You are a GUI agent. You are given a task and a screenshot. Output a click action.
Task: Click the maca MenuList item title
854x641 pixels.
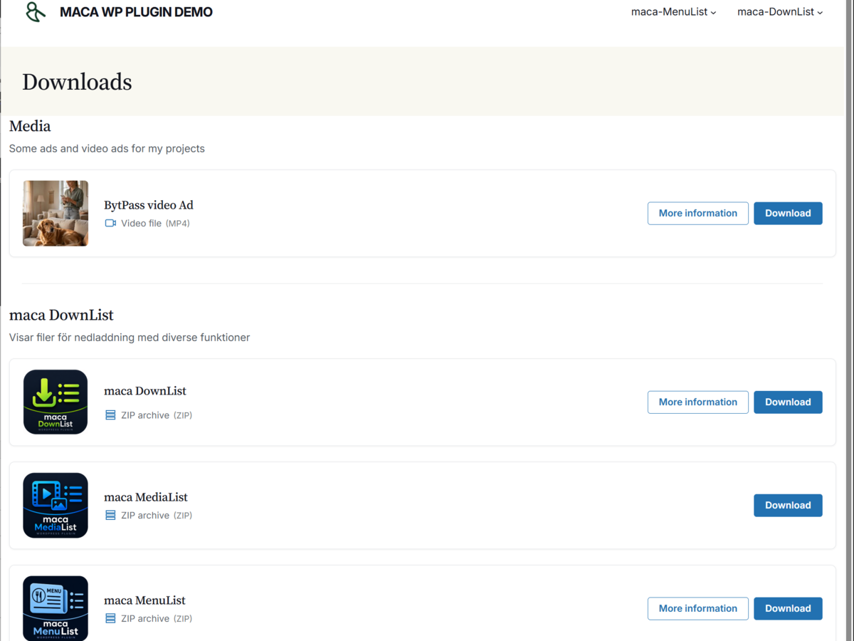click(144, 600)
